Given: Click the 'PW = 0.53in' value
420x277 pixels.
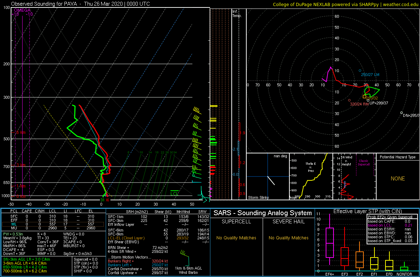Looking at the screenshot, I should (14, 234).
